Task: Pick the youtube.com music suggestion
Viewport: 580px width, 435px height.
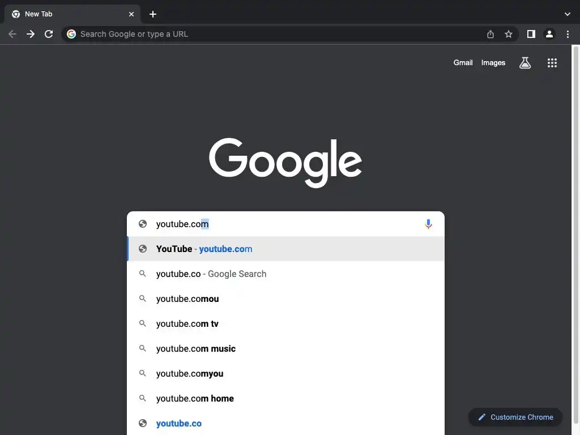Action: click(285, 348)
